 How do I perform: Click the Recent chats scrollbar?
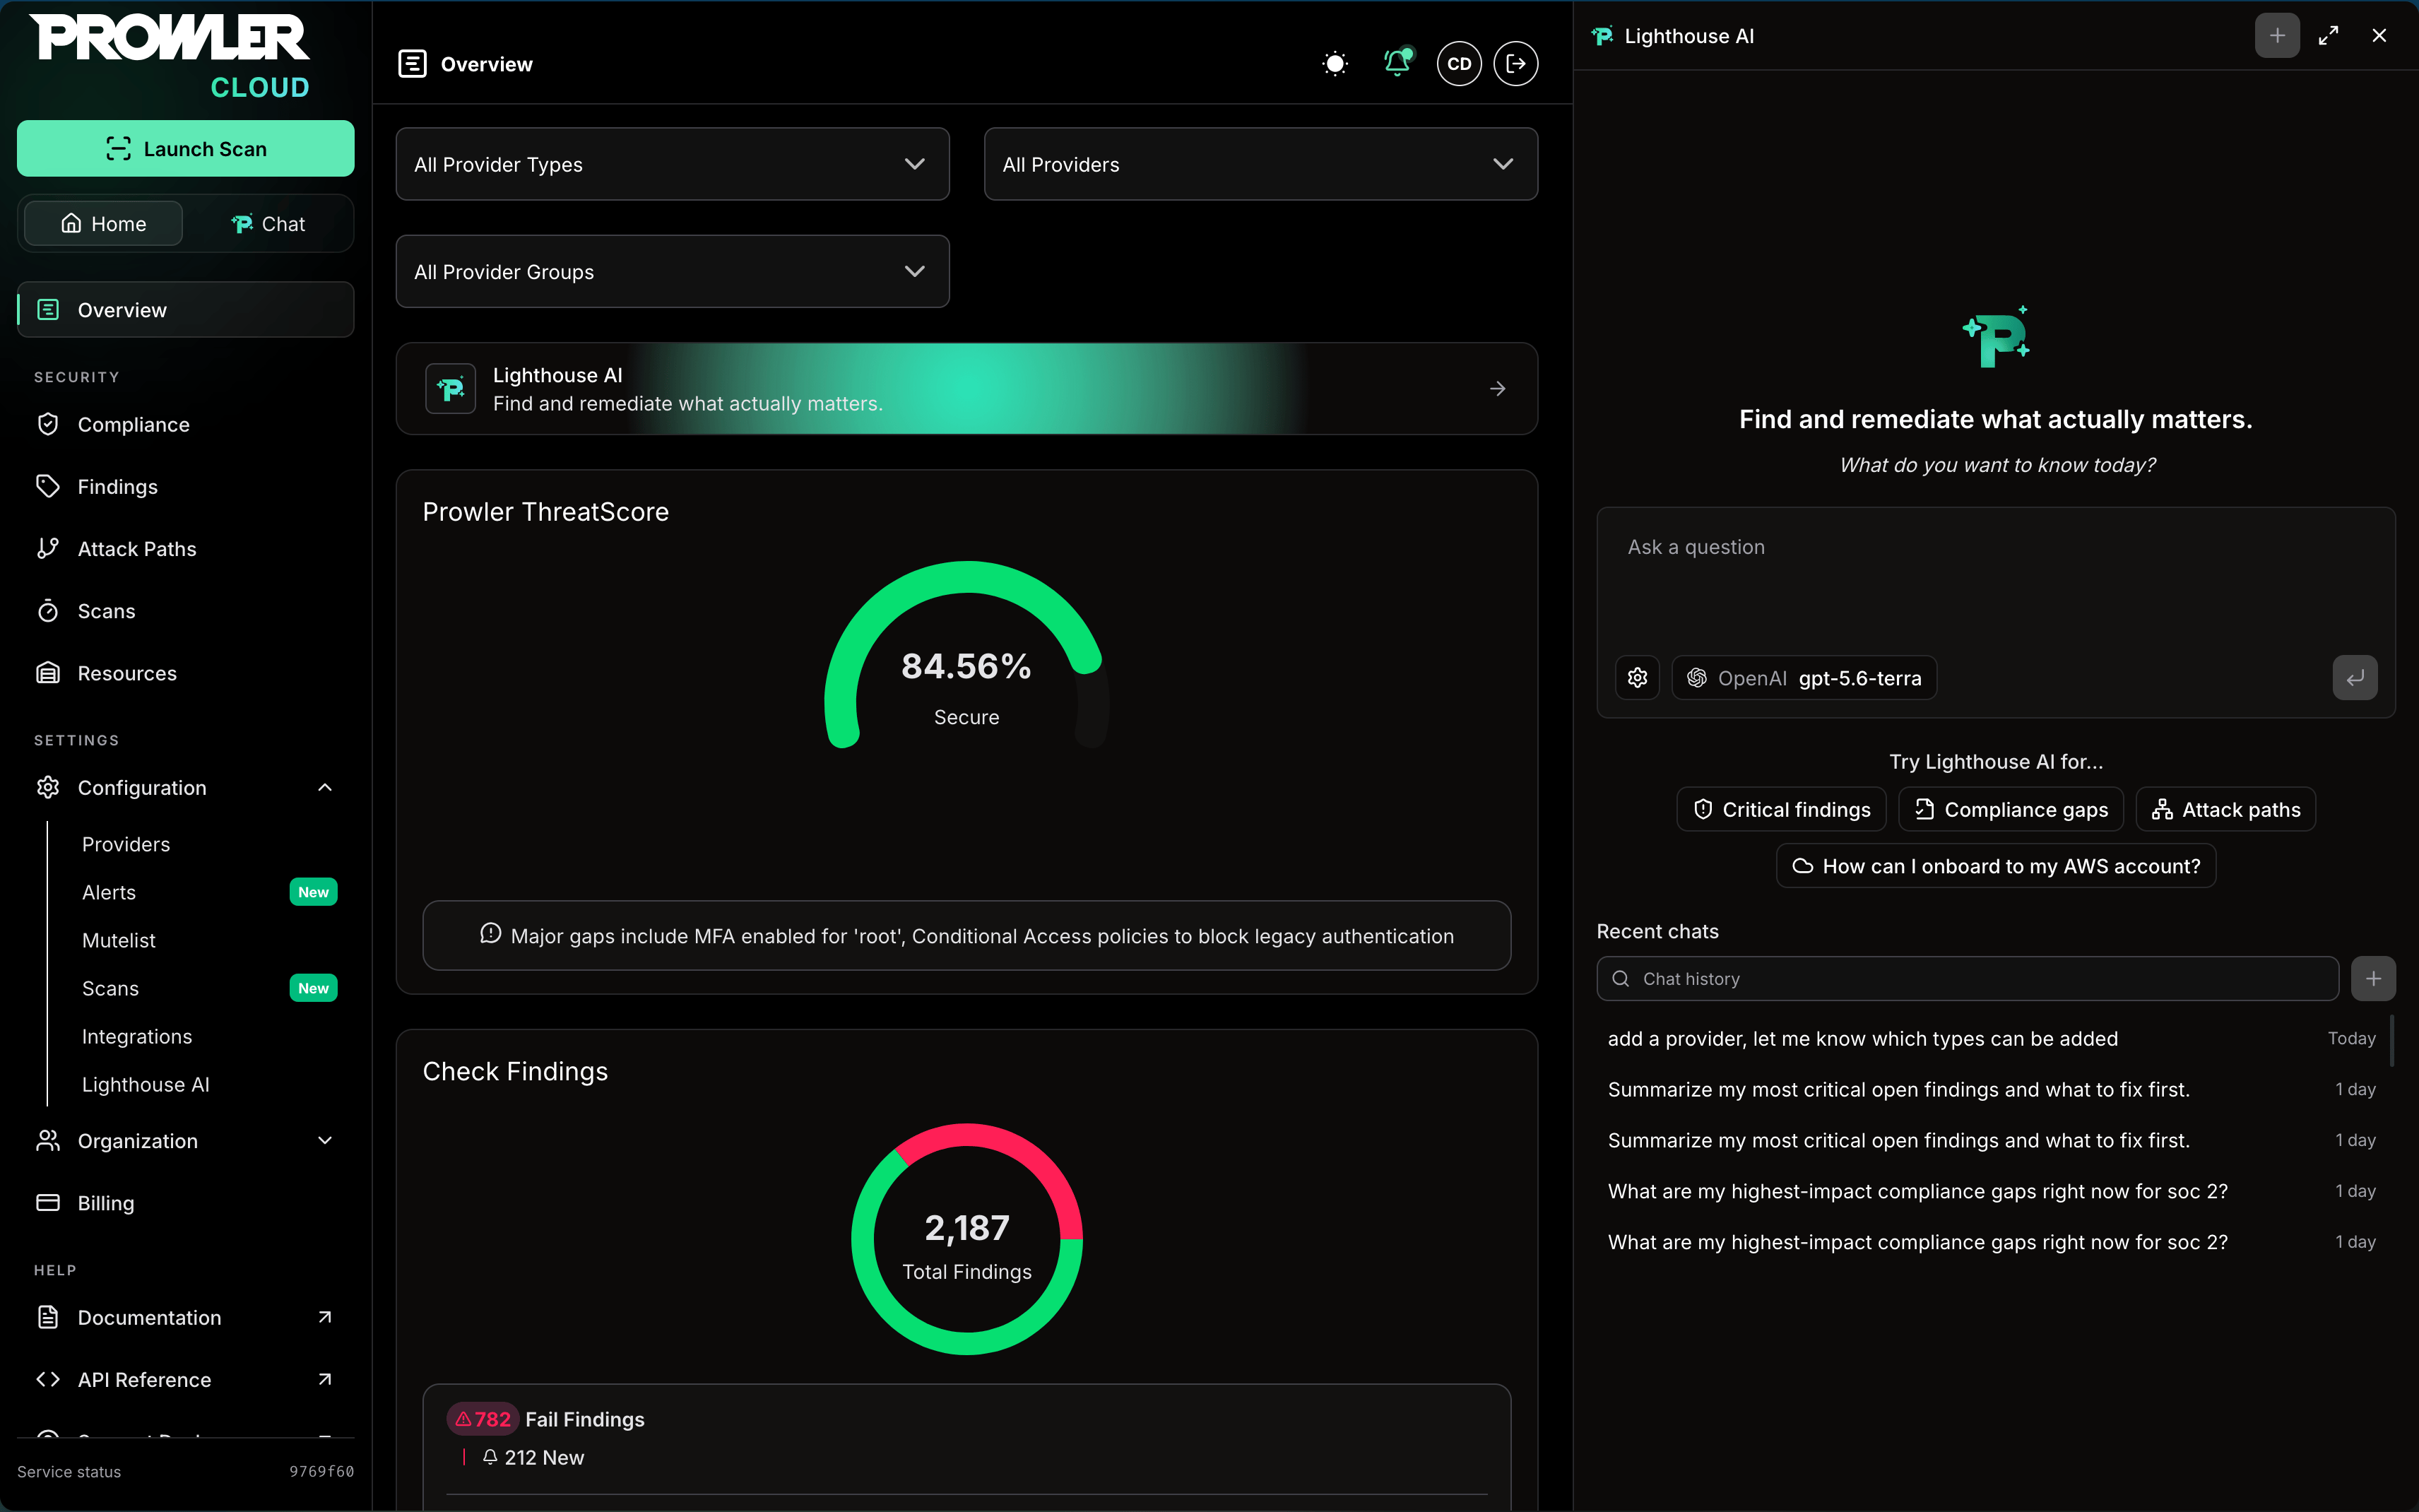pyautogui.click(x=2392, y=1040)
